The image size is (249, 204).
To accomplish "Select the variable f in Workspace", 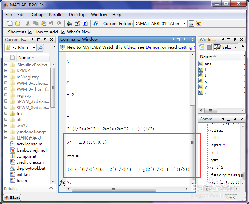I will tap(205, 69).
